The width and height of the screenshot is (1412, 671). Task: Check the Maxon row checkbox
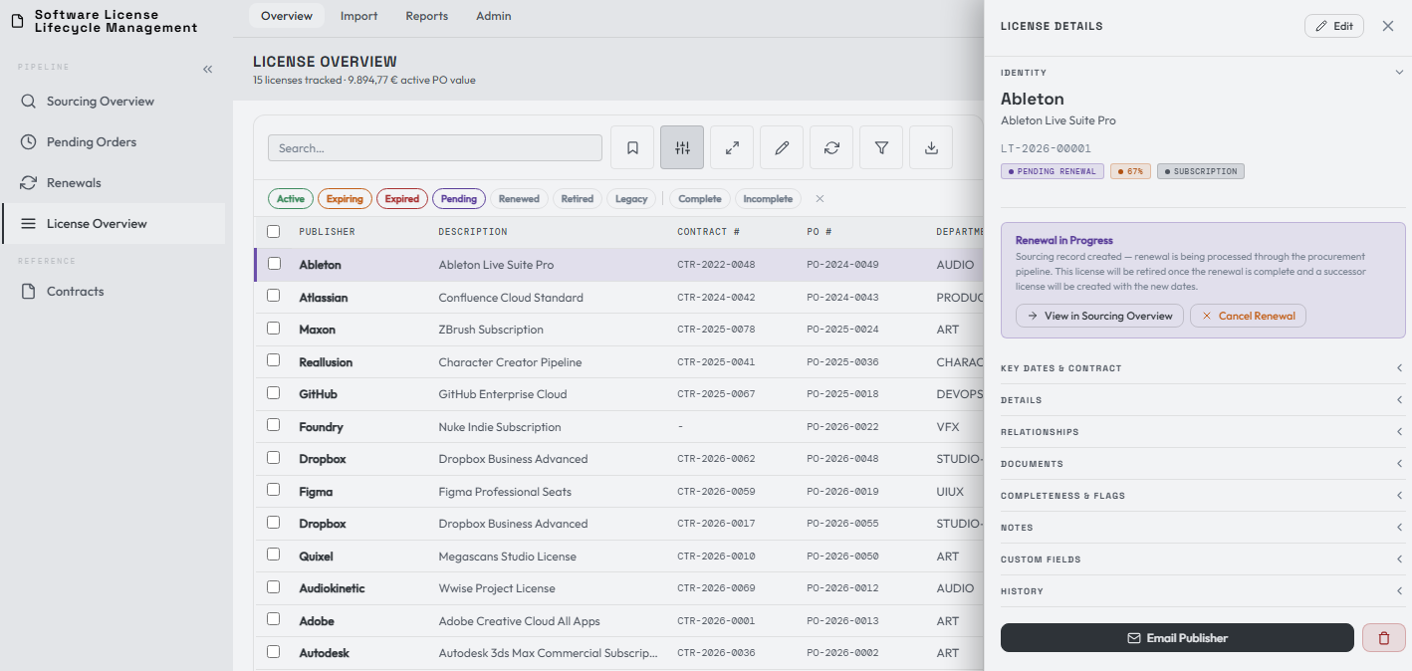pyautogui.click(x=274, y=329)
